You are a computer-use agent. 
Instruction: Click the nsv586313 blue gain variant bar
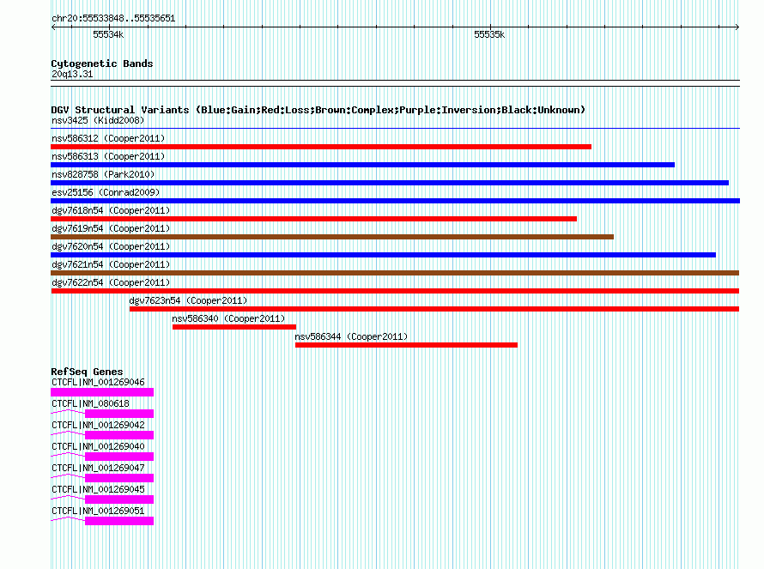362,165
